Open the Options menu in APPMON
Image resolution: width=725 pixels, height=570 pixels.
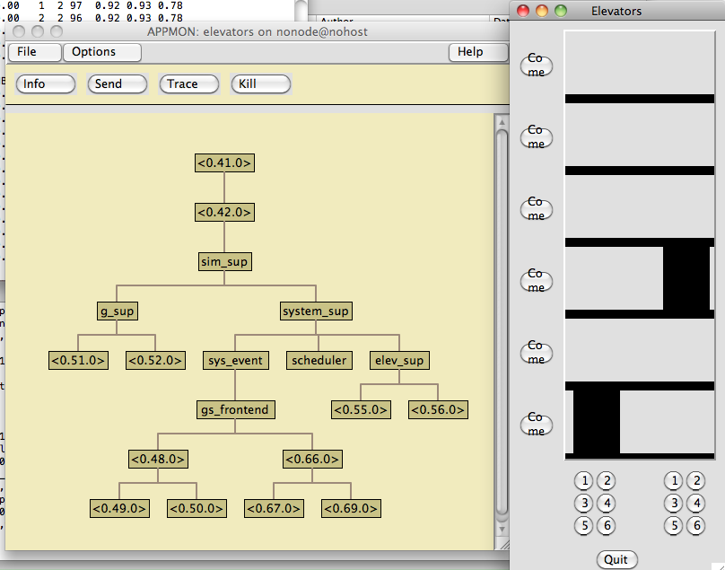click(x=102, y=52)
